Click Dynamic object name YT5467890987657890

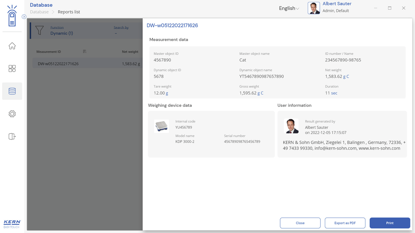click(x=261, y=76)
